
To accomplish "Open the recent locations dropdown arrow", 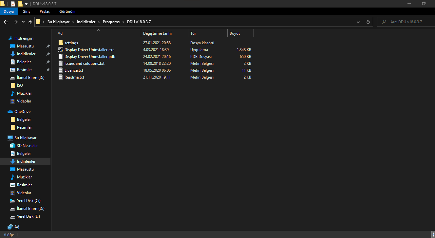I will 23,22.
